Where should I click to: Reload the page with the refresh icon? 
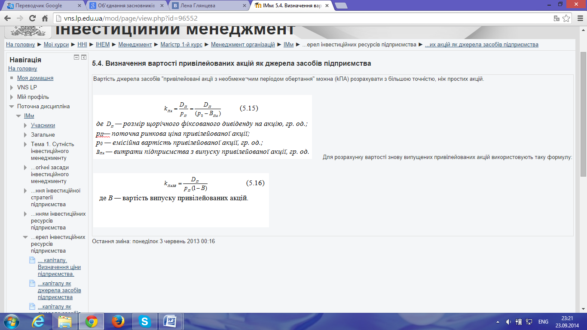(32, 18)
